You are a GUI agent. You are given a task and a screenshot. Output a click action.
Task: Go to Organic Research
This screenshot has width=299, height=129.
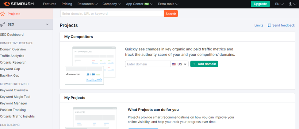click(13, 62)
